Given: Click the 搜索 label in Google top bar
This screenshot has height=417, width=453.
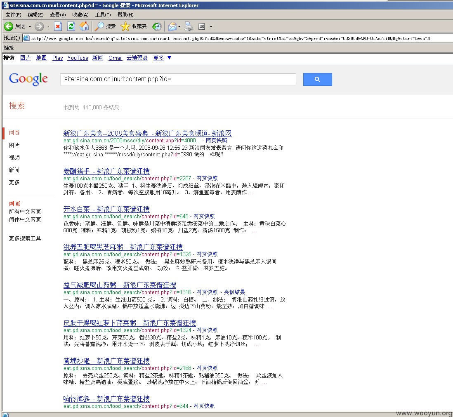Looking at the screenshot, I should (9, 58).
